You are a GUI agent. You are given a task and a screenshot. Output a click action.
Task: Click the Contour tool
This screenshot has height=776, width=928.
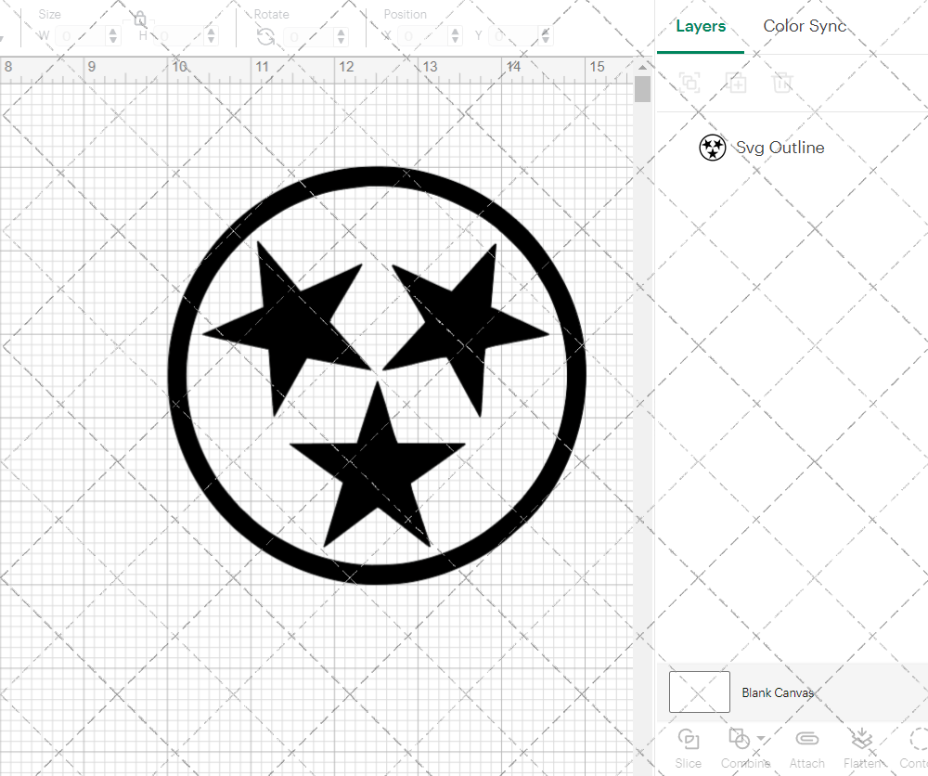point(915,749)
